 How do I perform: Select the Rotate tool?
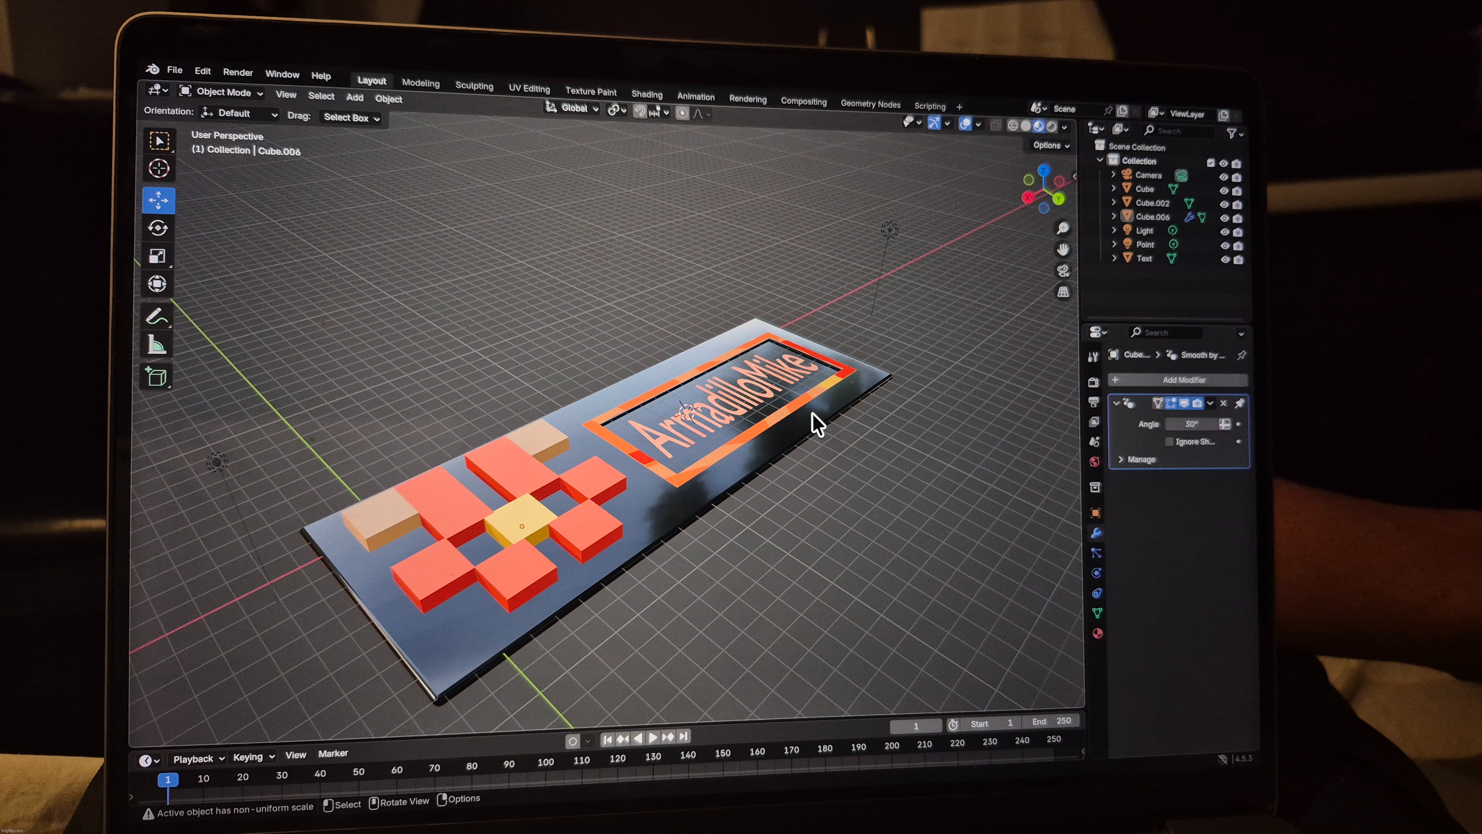(158, 228)
